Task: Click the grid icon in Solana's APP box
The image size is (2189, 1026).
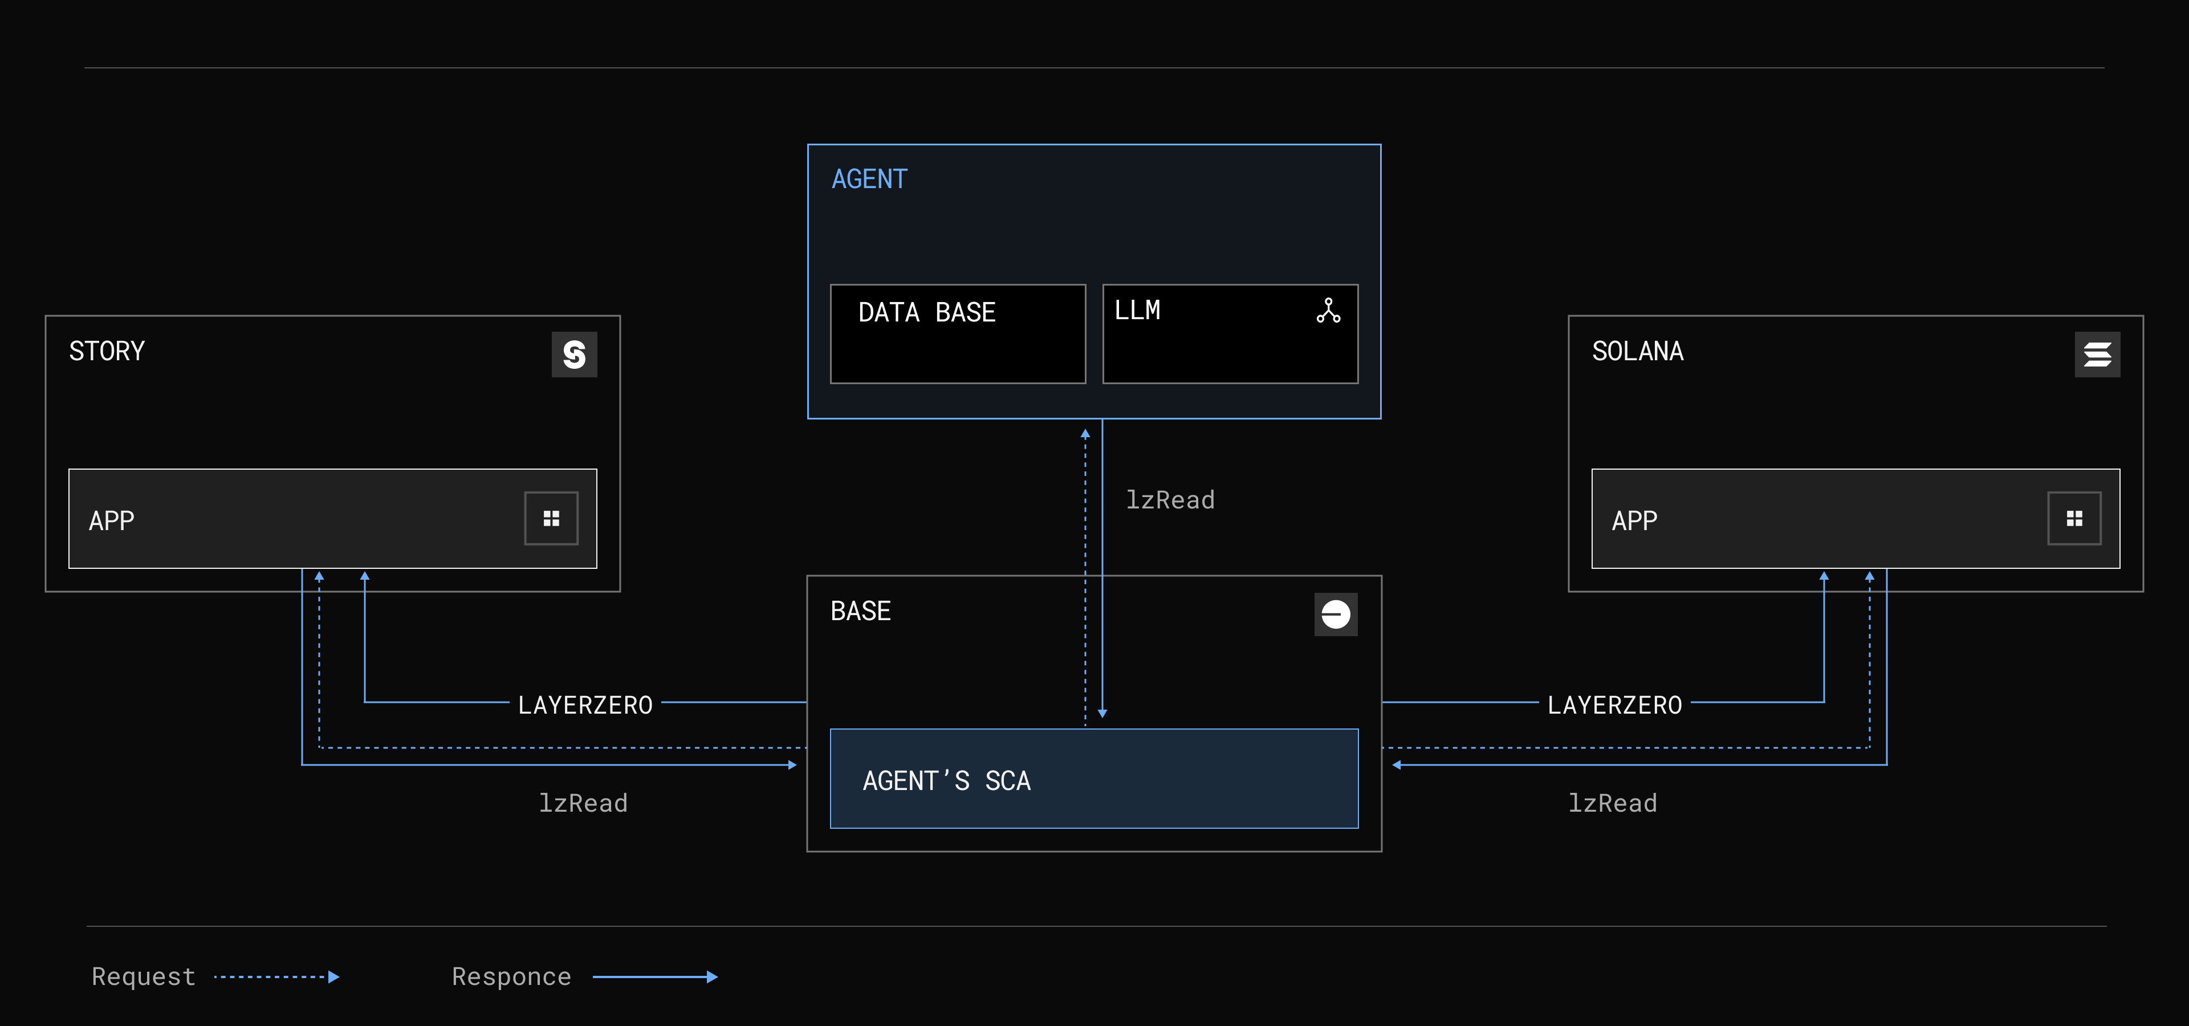Action: (x=2073, y=518)
